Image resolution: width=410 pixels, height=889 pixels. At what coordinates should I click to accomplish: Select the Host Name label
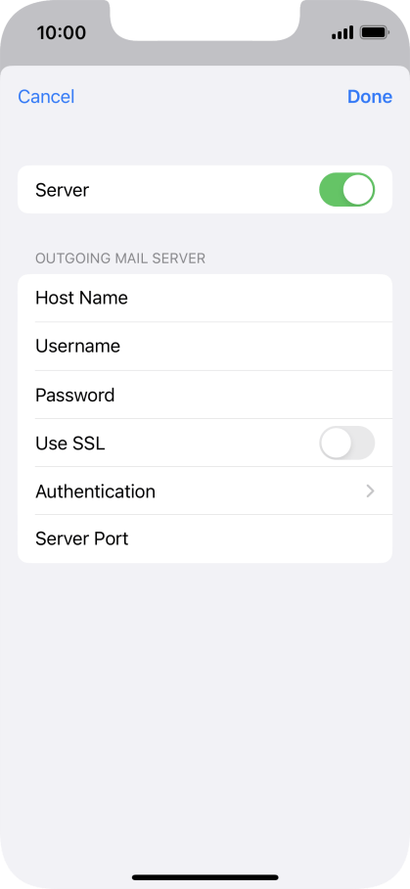point(81,298)
